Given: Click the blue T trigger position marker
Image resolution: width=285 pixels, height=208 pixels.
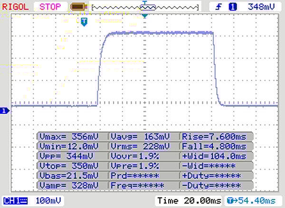Looking at the screenshot, I should click(84, 22).
